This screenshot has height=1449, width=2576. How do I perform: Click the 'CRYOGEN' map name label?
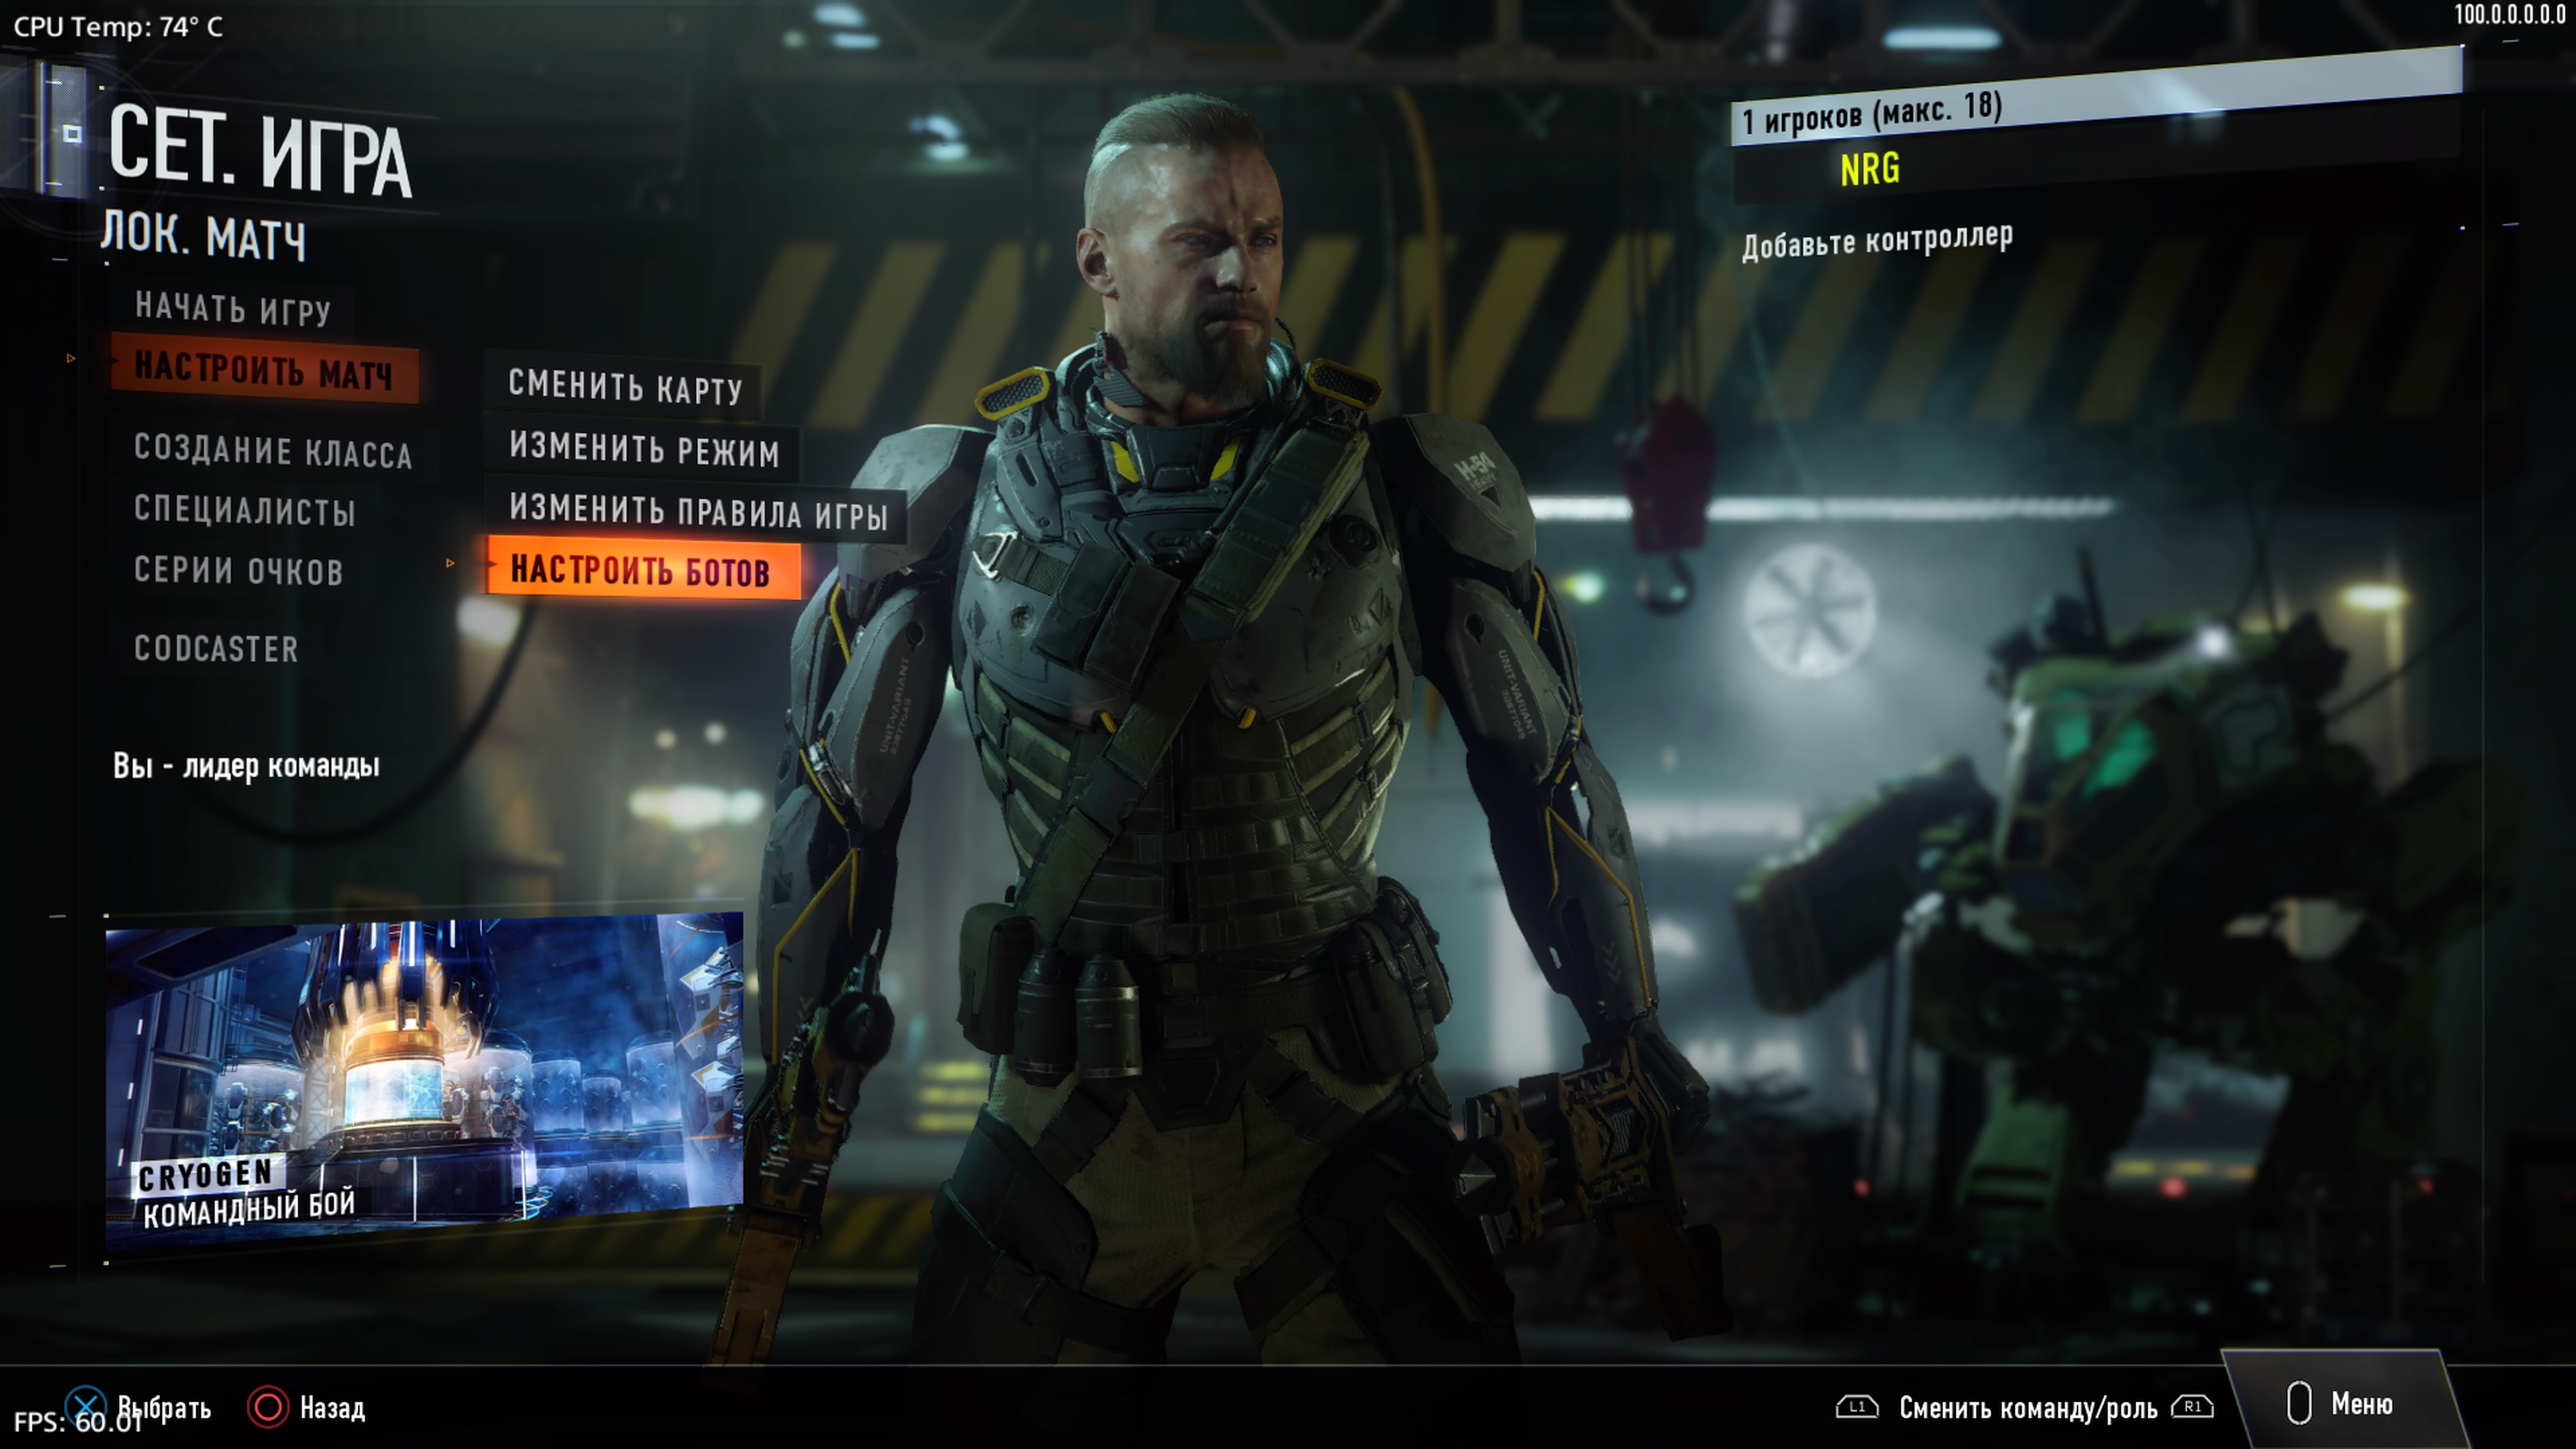click(x=206, y=1173)
